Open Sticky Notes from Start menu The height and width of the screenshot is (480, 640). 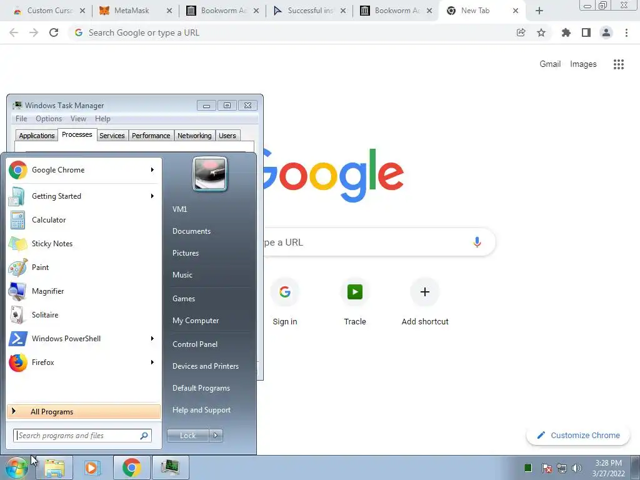[84, 243]
